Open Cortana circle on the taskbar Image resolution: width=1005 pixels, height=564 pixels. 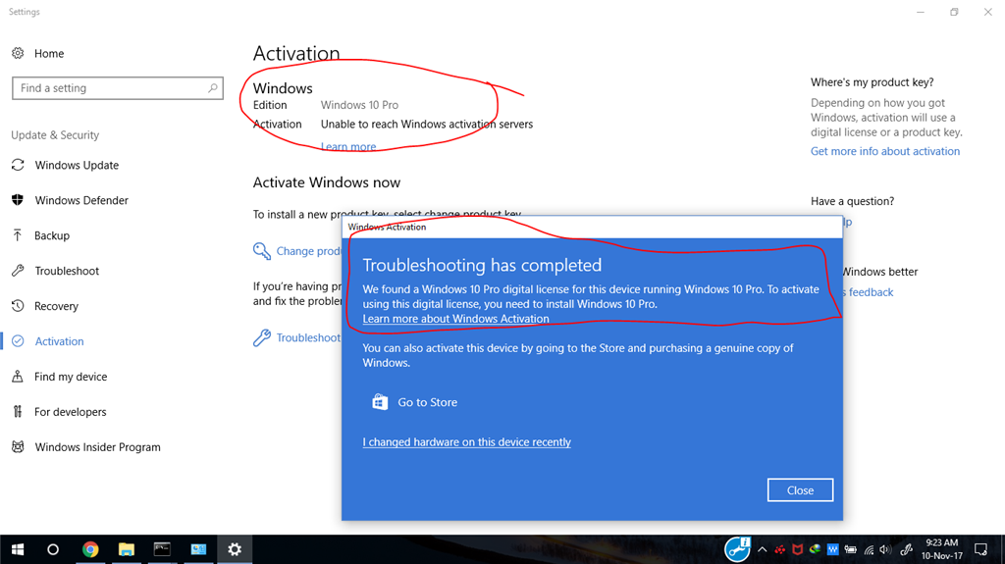53,549
